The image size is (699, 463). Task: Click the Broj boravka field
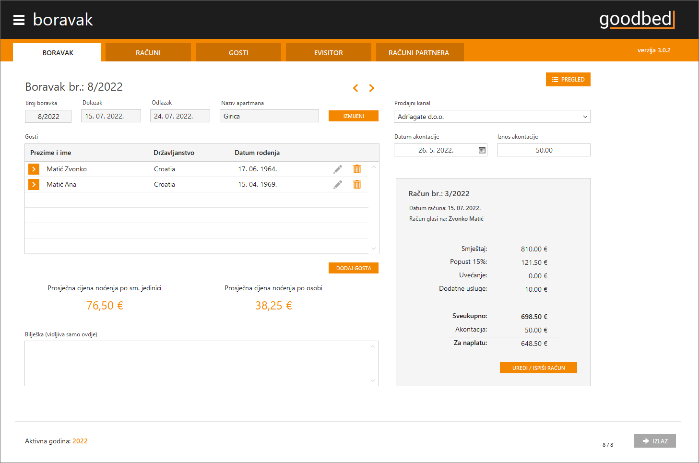48,116
